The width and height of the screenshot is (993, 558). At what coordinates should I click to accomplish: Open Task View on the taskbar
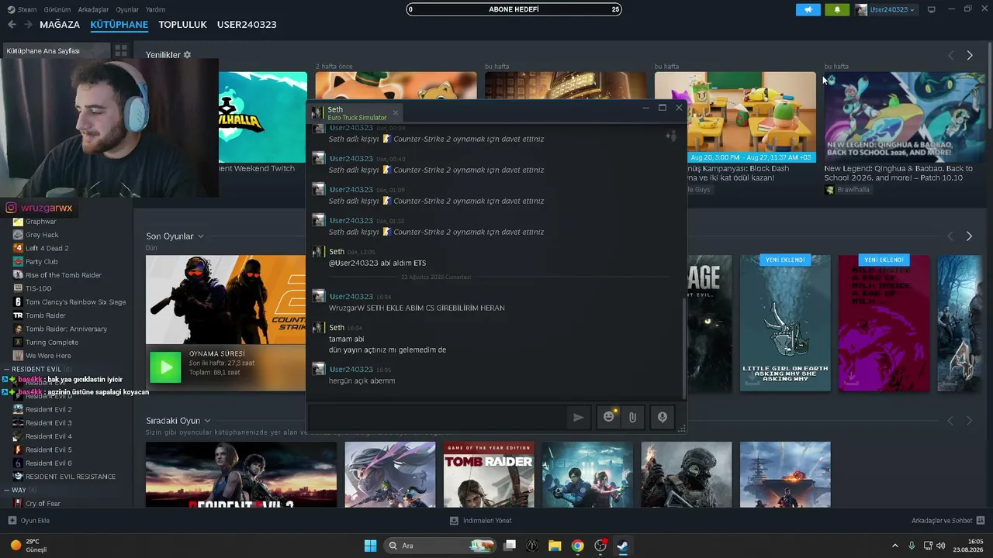[510, 546]
